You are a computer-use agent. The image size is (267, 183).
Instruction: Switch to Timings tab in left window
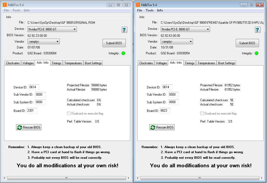(x=56, y=63)
